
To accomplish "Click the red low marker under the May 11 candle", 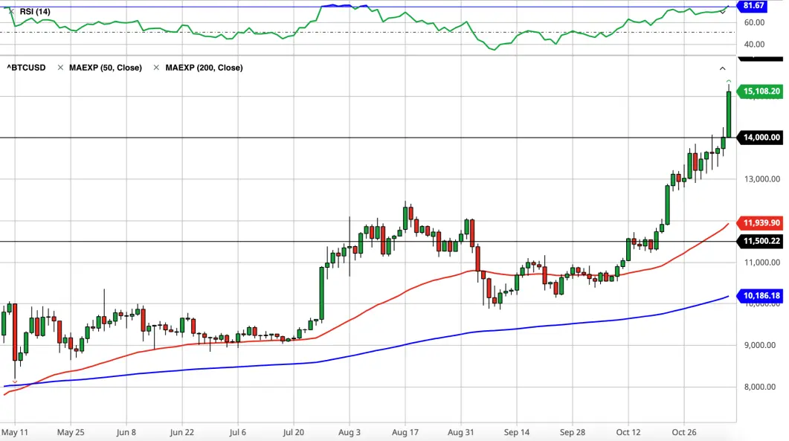I will click(15, 382).
